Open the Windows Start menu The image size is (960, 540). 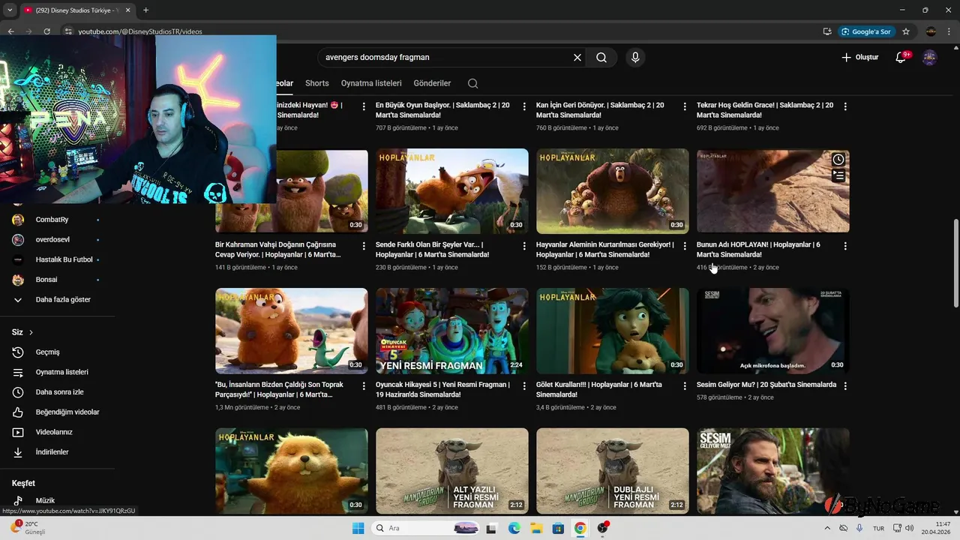pyautogui.click(x=358, y=528)
